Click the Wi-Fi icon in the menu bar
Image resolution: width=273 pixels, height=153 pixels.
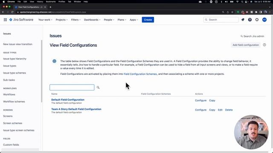237,2
